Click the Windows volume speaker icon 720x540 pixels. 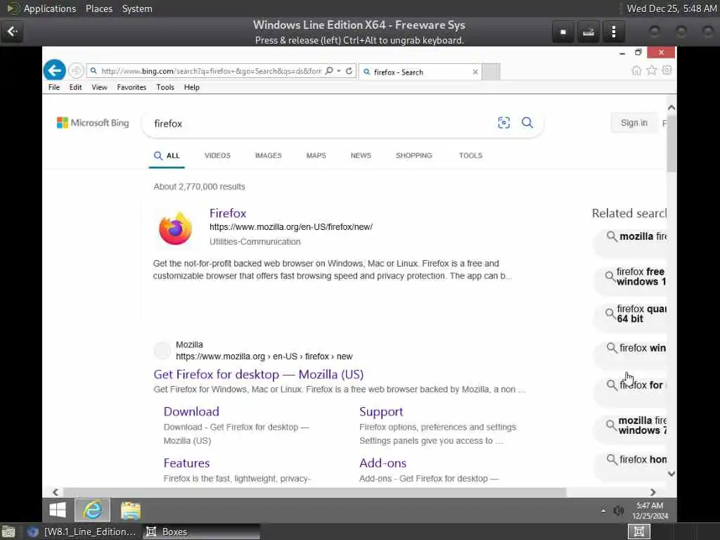tap(619, 510)
